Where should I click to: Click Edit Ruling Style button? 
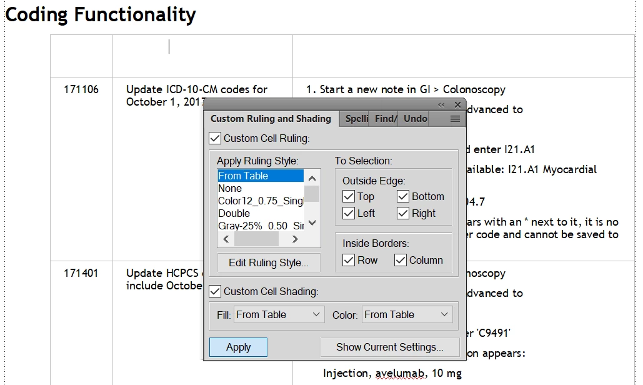269,263
